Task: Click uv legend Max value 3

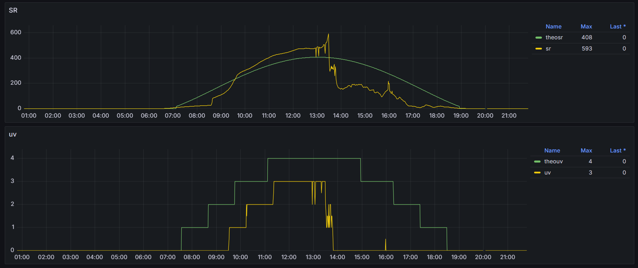Action: tap(590, 172)
